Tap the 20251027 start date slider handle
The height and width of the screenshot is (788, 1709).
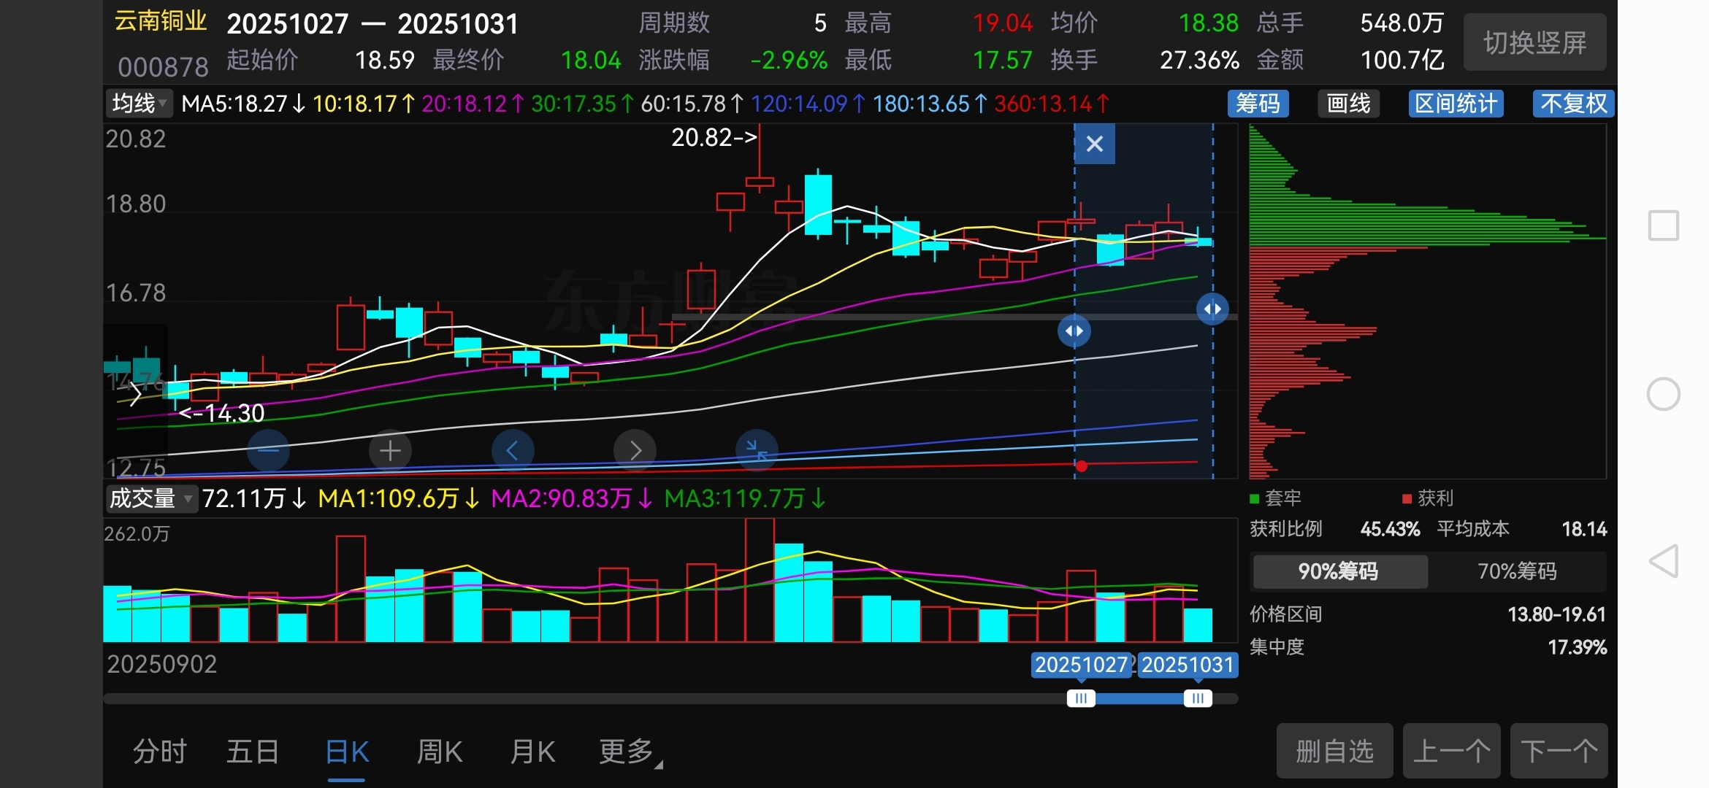[x=1081, y=698]
